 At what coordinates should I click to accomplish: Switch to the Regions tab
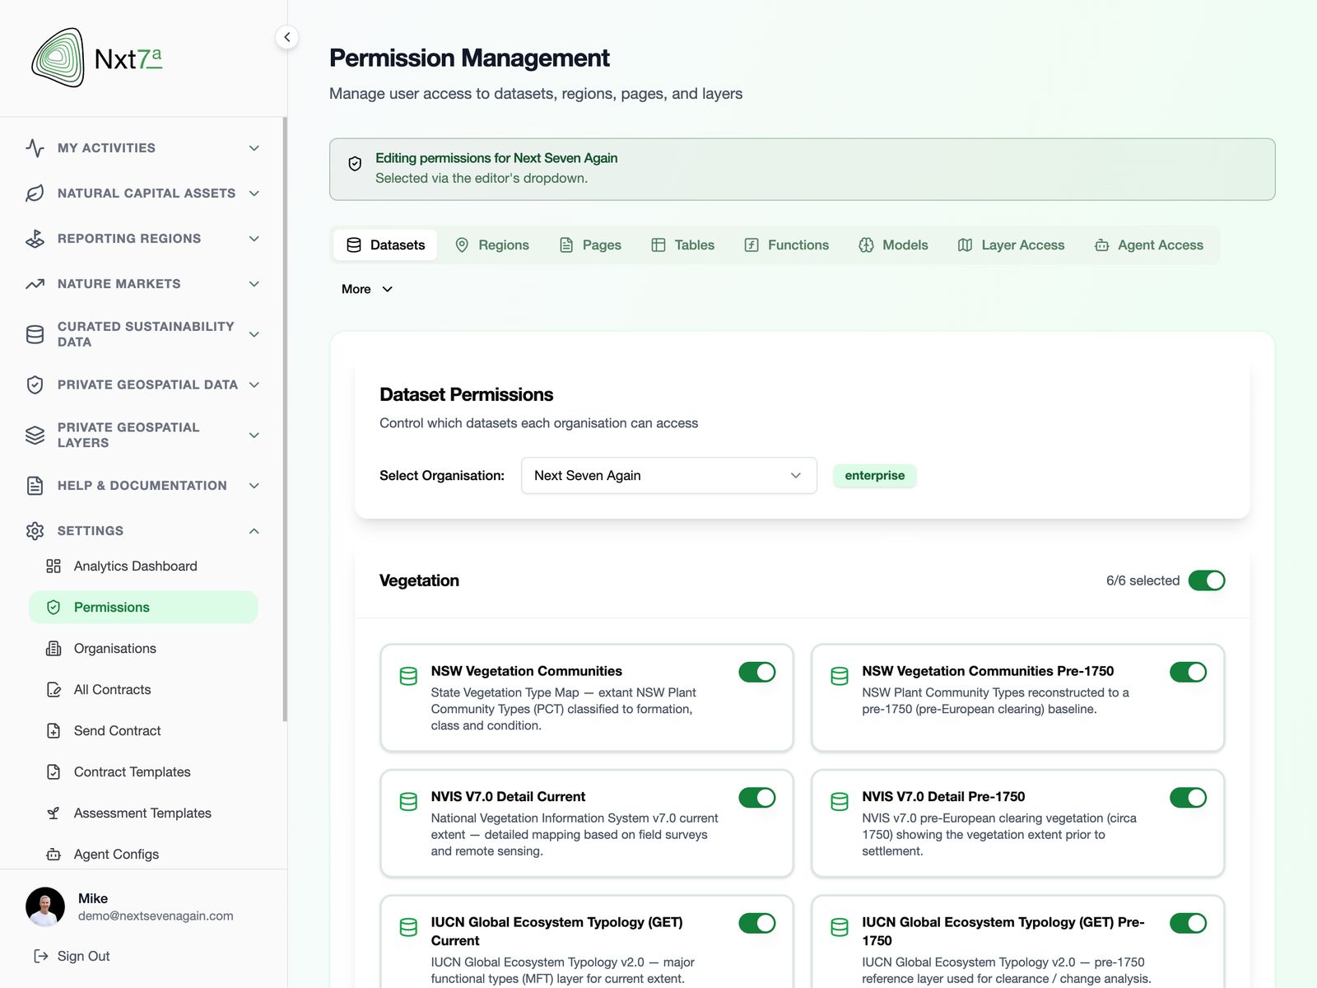492,245
